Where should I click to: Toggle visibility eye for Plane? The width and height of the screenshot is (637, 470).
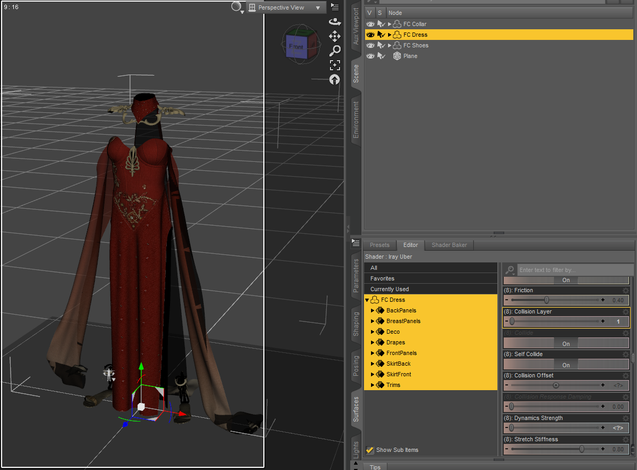click(370, 56)
